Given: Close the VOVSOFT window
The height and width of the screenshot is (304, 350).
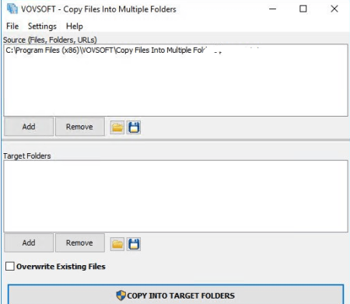Looking at the screenshot, I should (x=334, y=9).
